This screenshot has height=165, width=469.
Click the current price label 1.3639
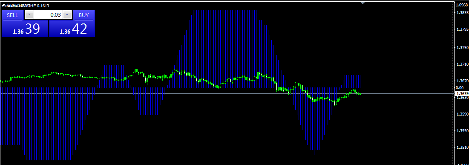click(461, 94)
